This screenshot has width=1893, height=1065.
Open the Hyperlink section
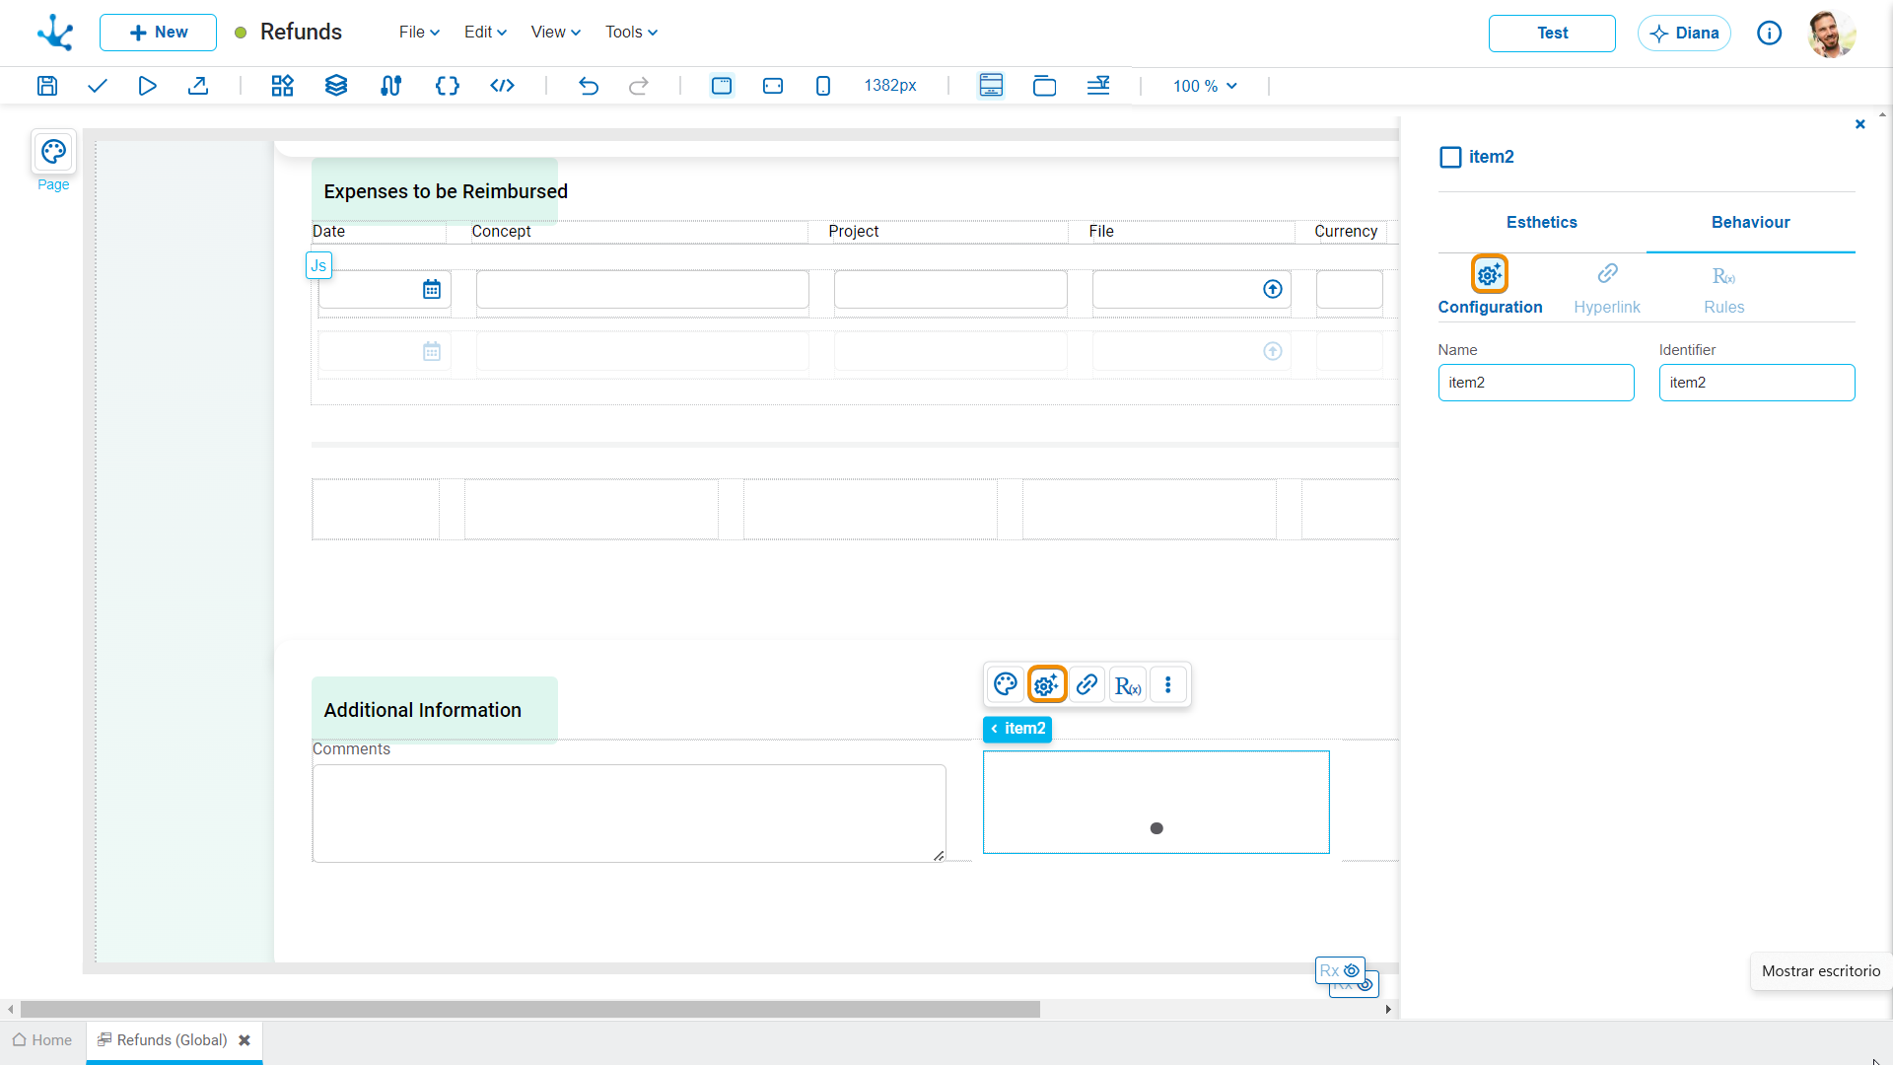[1607, 287]
